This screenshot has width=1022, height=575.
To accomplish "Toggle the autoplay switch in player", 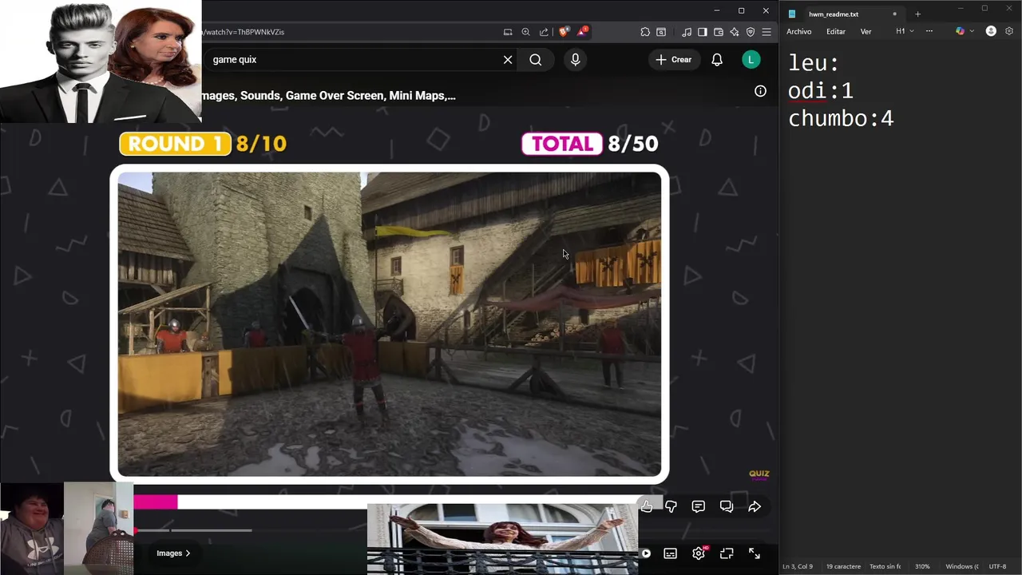I will pyautogui.click(x=645, y=553).
